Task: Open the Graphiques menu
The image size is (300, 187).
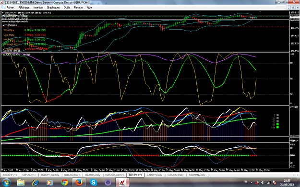Action: pos(53,8)
